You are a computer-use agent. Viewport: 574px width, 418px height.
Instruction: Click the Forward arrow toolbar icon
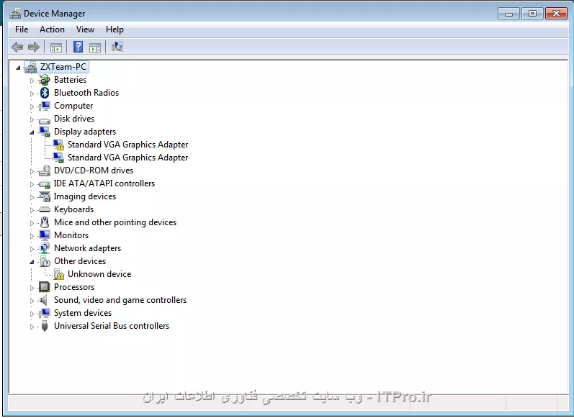point(34,47)
